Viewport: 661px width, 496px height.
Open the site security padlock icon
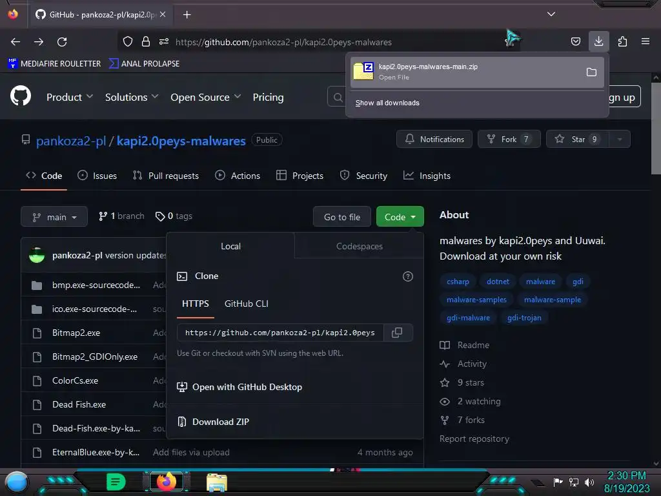pos(146,41)
